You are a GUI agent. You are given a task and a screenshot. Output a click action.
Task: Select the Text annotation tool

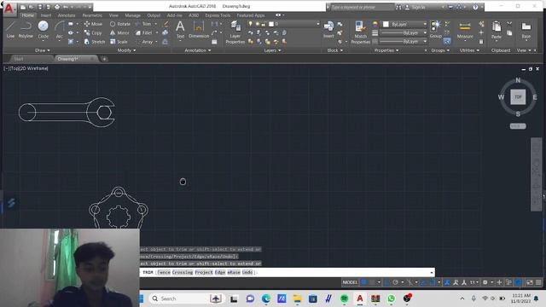[180, 29]
